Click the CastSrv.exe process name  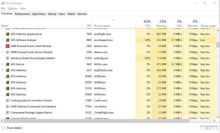point(101,100)
